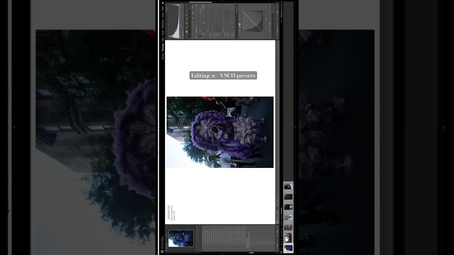Select the white RGB channel circle in Tone Curve
Image resolution: width=454 pixels, height=255 pixels.
tap(240, 24)
